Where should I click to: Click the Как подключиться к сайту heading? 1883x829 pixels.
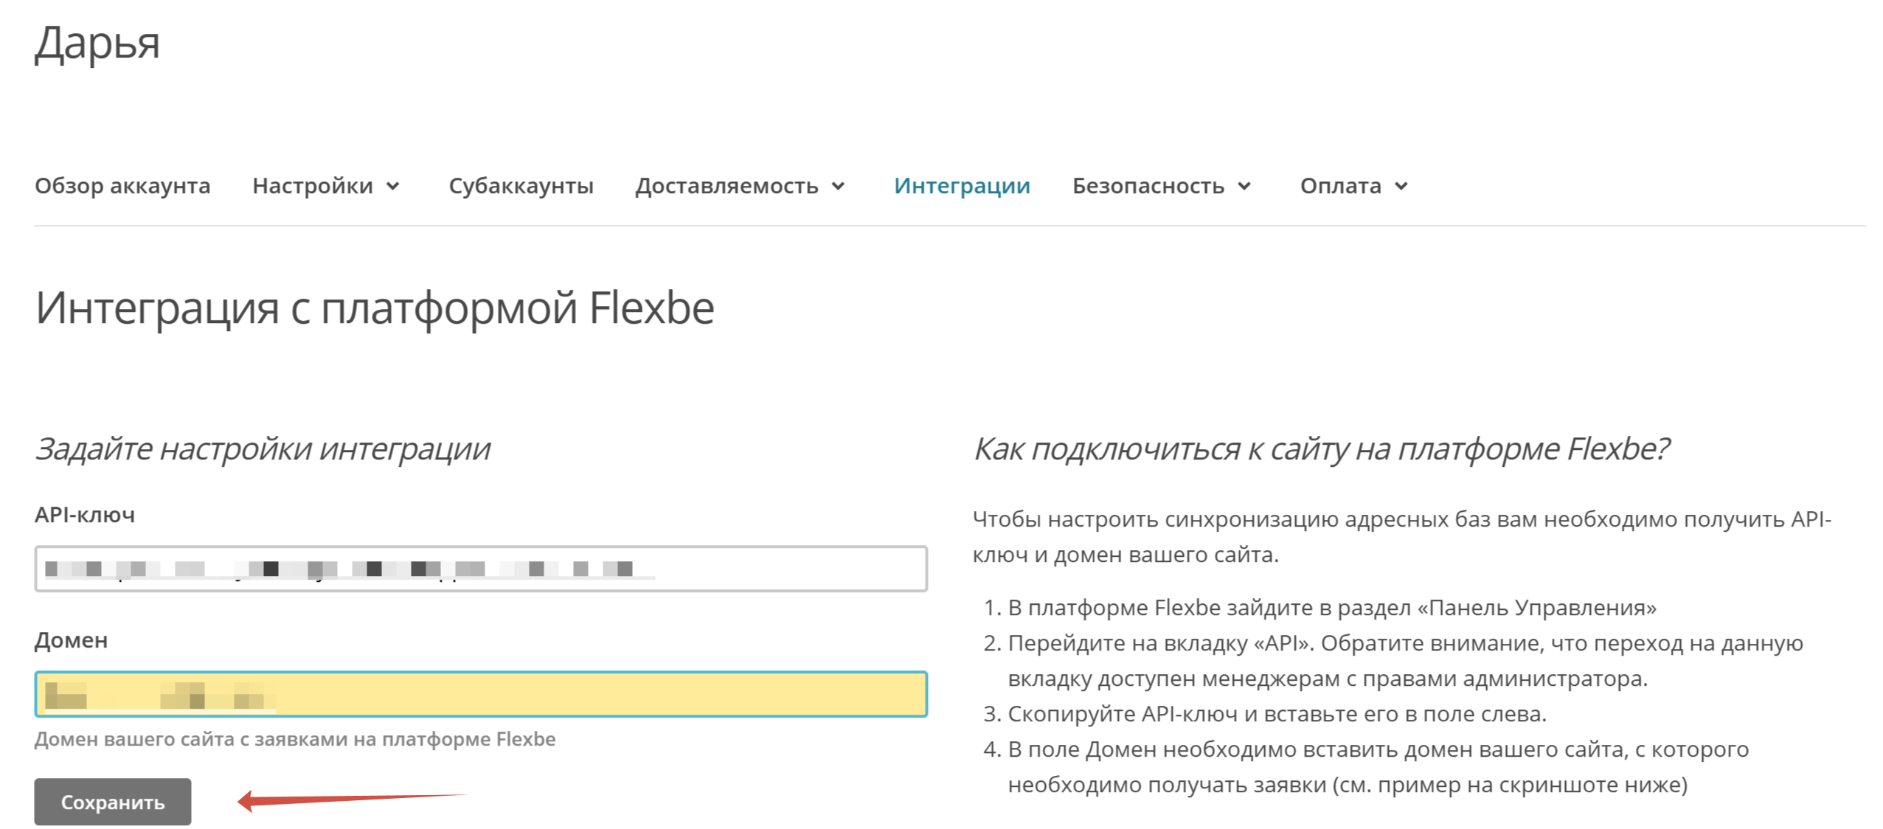(x=1320, y=448)
